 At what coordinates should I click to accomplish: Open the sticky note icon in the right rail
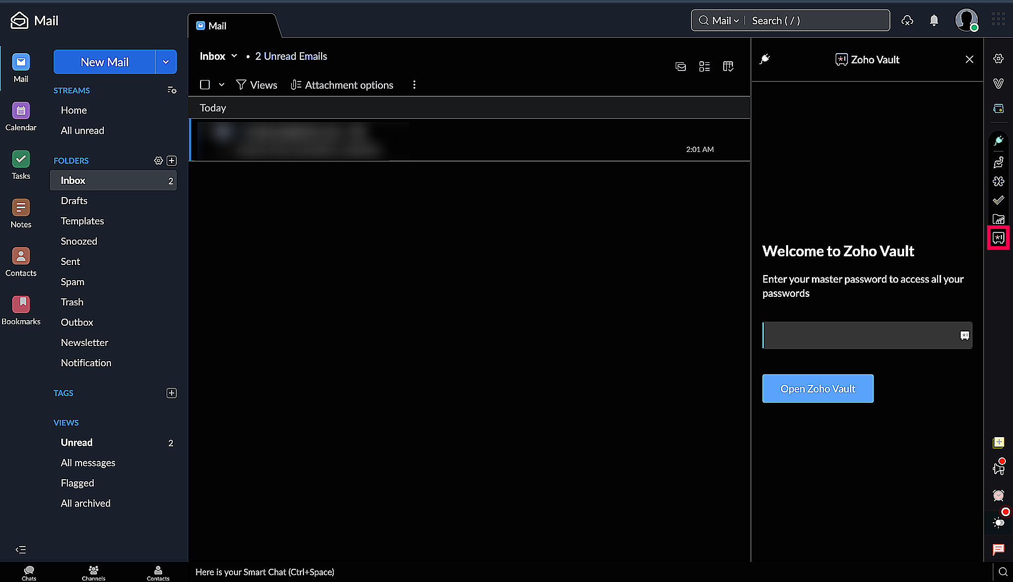(x=998, y=443)
